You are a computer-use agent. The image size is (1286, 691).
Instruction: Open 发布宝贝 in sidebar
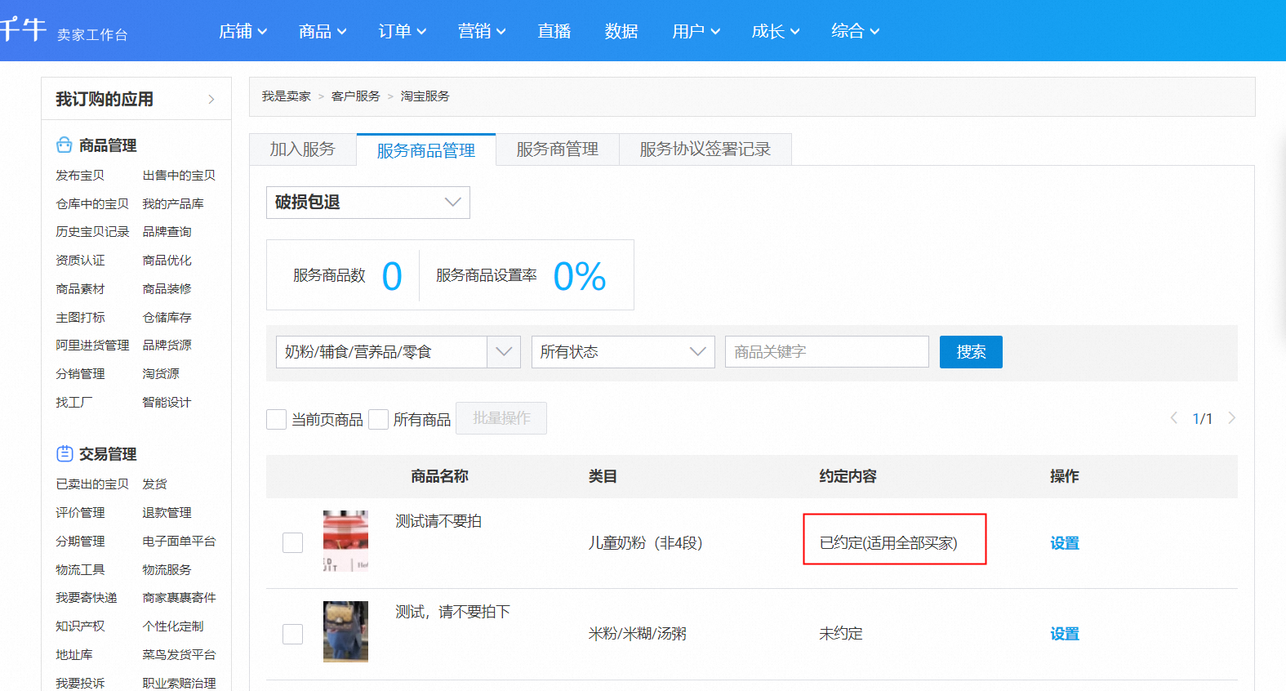click(x=80, y=176)
